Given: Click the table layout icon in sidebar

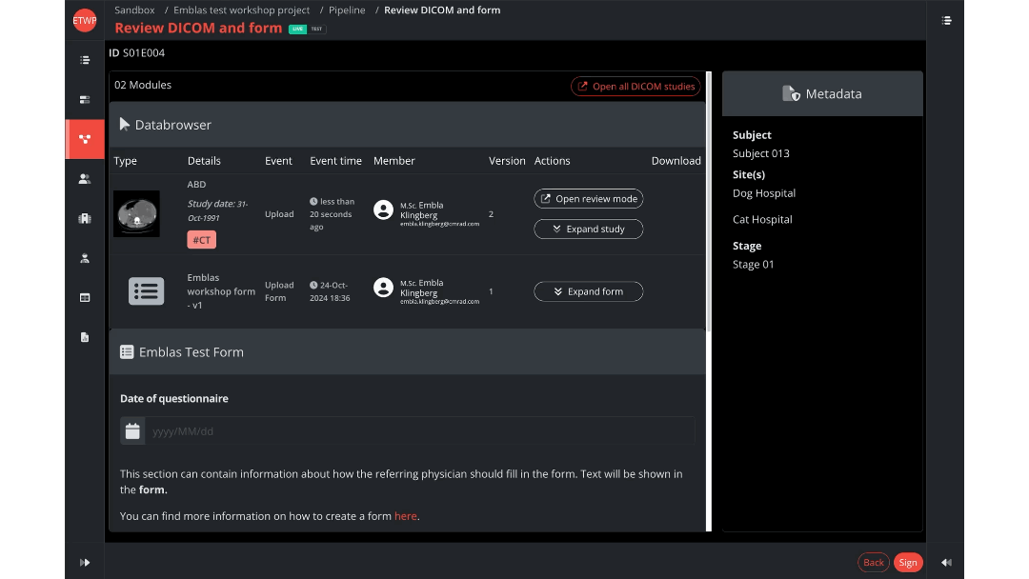Looking at the screenshot, I should coord(85,297).
